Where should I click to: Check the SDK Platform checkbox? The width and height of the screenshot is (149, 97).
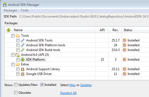point(18,60)
